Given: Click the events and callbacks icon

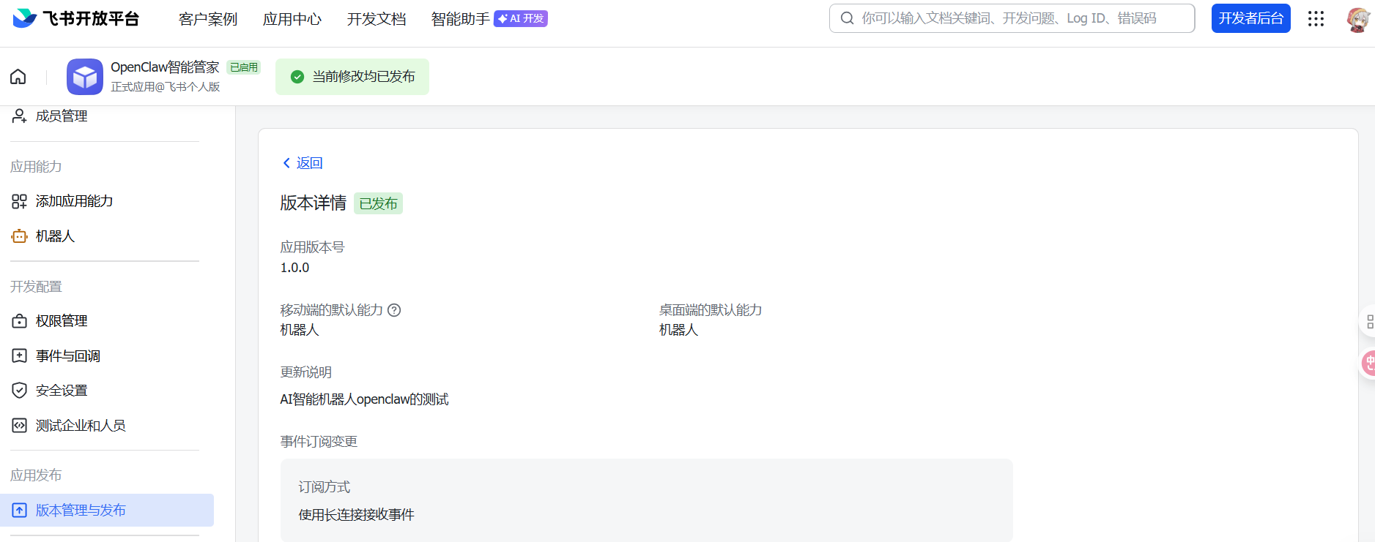Looking at the screenshot, I should tap(20, 356).
